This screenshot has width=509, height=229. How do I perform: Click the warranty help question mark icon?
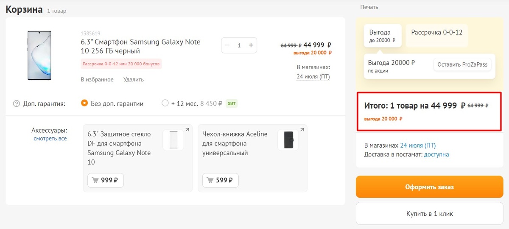click(17, 103)
